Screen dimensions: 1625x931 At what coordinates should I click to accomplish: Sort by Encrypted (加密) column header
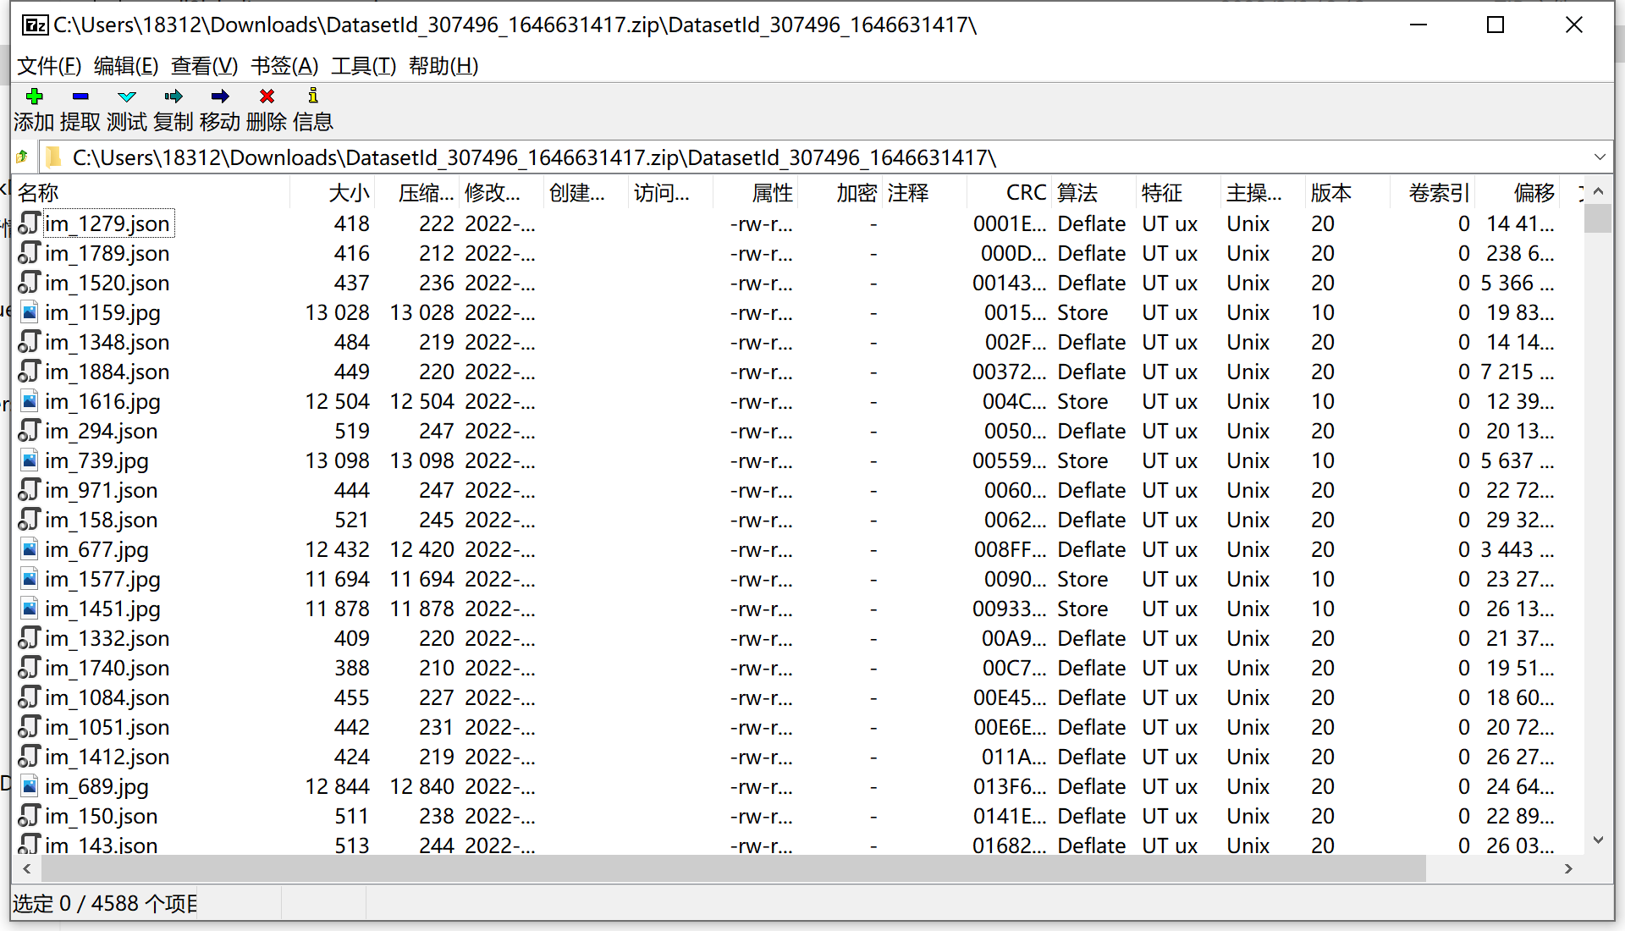coord(840,193)
